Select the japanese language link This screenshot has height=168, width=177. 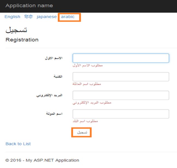pyautogui.click(x=47, y=17)
